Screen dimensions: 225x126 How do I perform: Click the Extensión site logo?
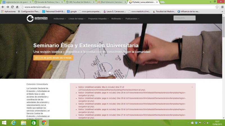coord(37,18)
